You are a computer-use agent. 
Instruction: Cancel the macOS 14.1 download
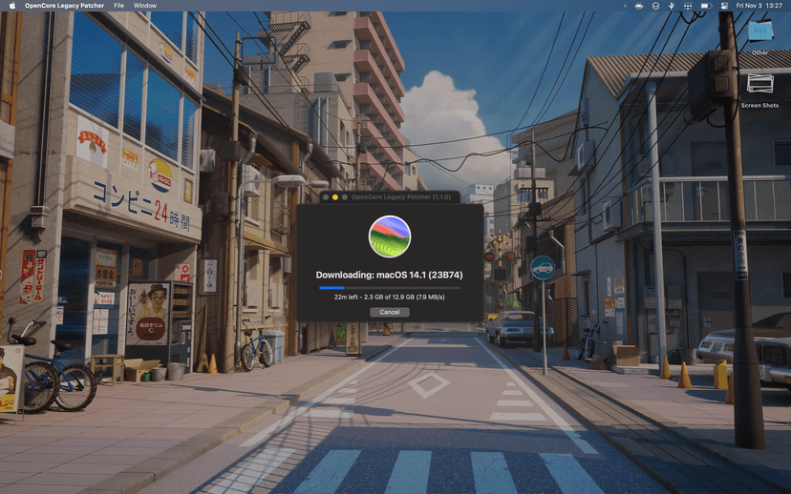[x=389, y=312]
